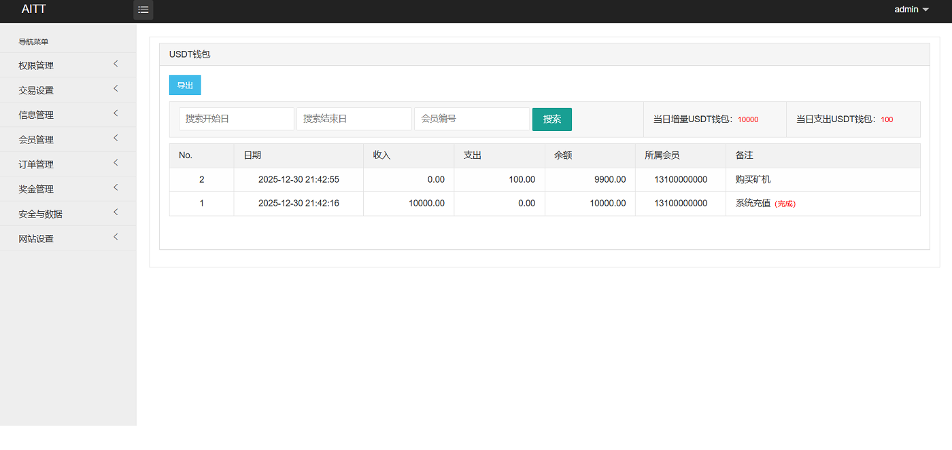Click the AITT logo
The image size is (952, 450).
click(33, 9)
